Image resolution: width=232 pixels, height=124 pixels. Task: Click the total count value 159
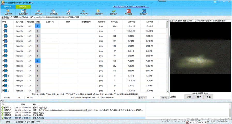(x=18, y=98)
